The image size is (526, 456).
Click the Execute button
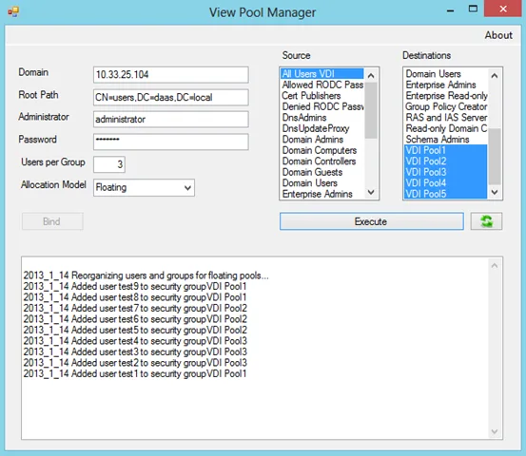(372, 221)
